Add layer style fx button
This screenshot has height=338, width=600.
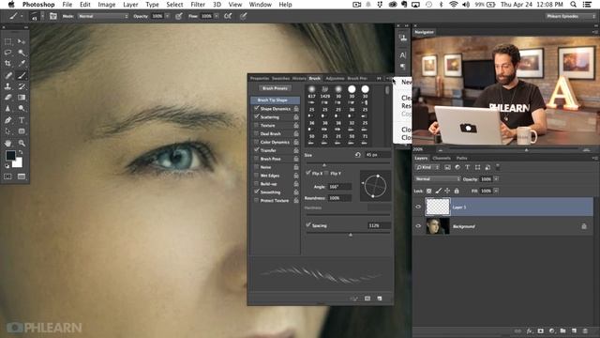529,330
